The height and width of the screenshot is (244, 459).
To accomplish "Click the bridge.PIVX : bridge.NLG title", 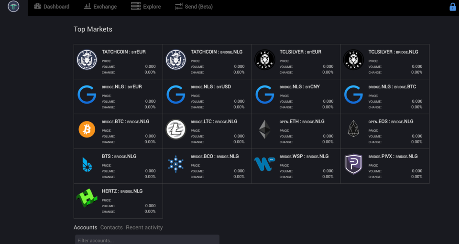I will [393, 156].
